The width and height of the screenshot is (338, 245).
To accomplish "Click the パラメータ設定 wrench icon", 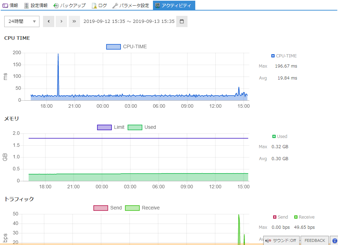I will [x=115, y=6].
